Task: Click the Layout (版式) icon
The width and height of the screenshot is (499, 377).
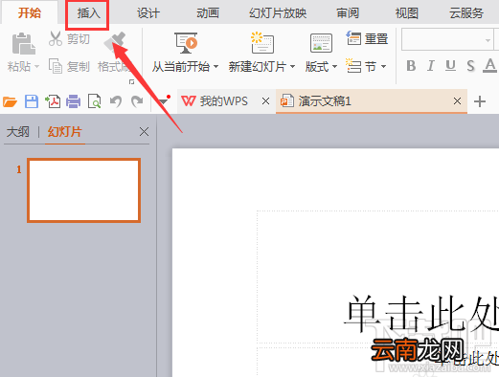Action: [321, 43]
